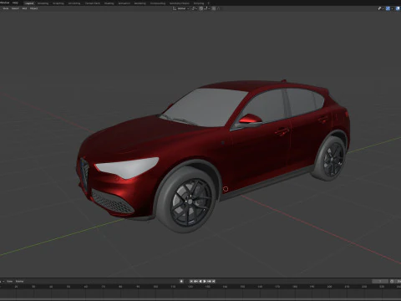Open the snapping options dropdown
The width and height of the screenshot is (401, 301).
pyautogui.click(x=206, y=8)
